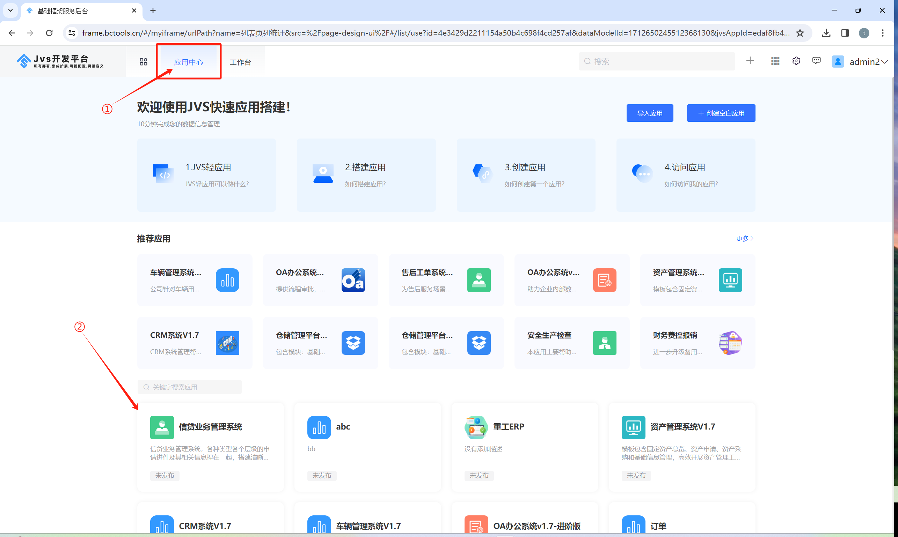The height and width of the screenshot is (537, 898).
Task: Click the recommended CRM系统V1.7 card's icon
Action: (x=227, y=343)
